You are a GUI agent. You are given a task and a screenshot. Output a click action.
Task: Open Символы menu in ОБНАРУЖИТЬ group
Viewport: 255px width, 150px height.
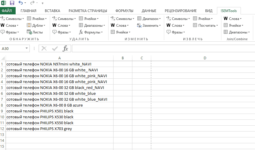[12, 18]
